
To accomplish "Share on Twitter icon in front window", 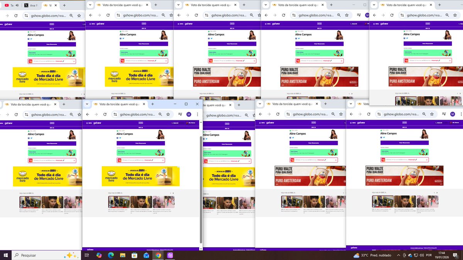I will click(x=119, y=138).
